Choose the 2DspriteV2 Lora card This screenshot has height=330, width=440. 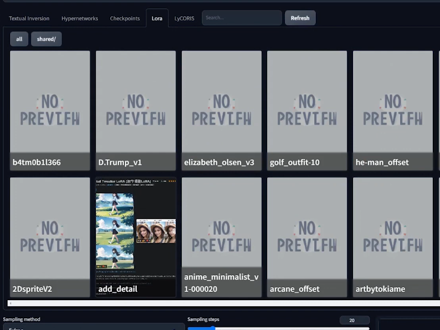click(50, 237)
